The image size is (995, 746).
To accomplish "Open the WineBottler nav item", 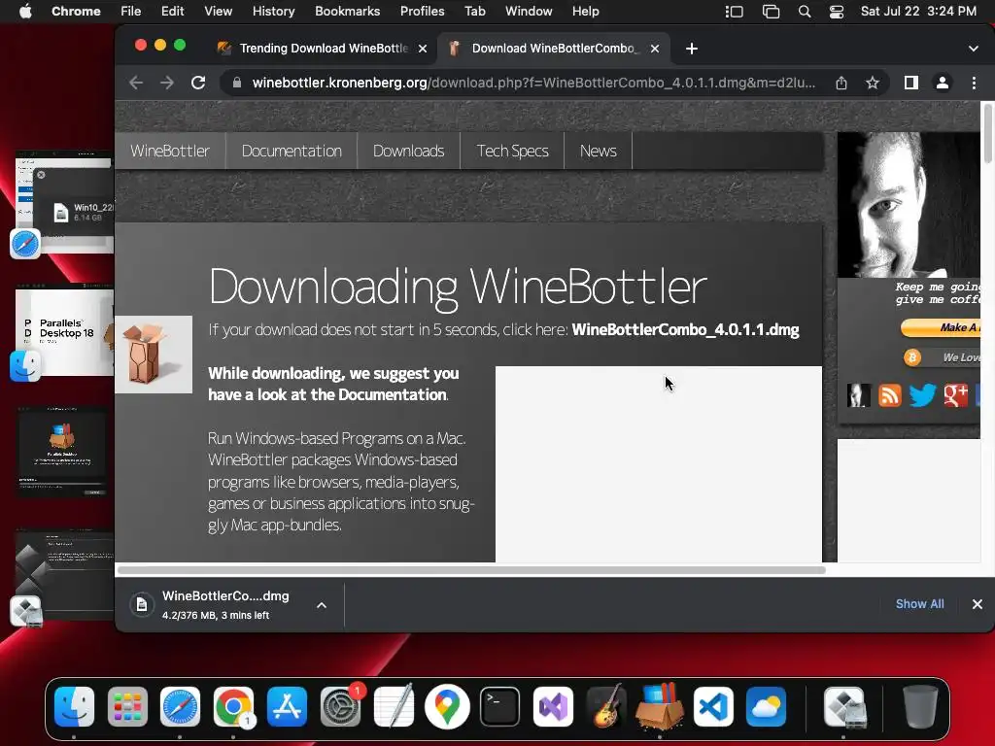I will [x=170, y=151].
